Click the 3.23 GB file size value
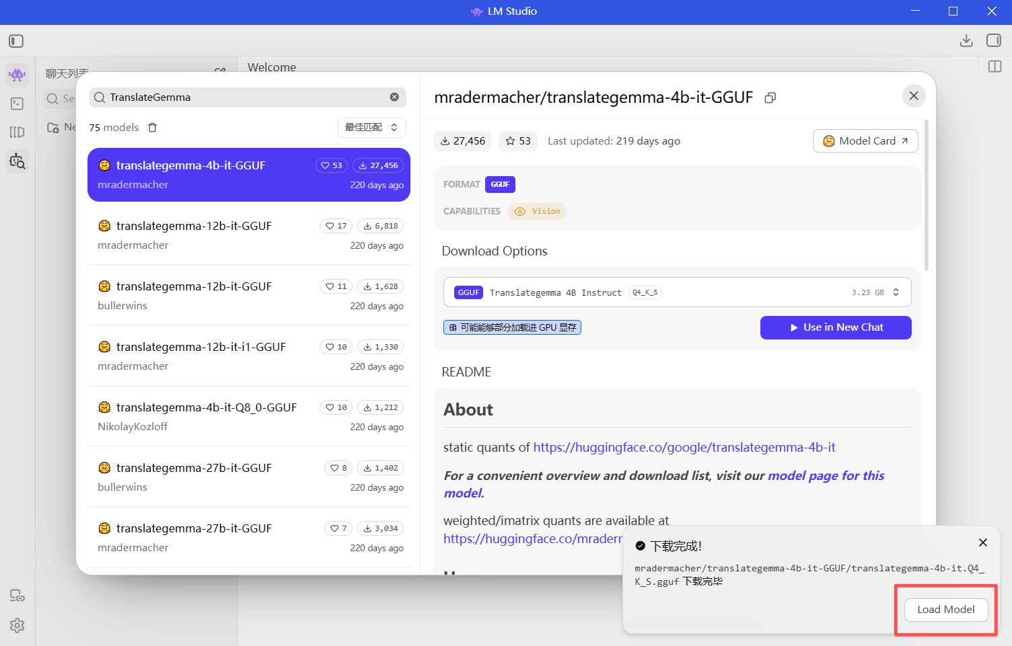1012x646 pixels. (x=868, y=292)
